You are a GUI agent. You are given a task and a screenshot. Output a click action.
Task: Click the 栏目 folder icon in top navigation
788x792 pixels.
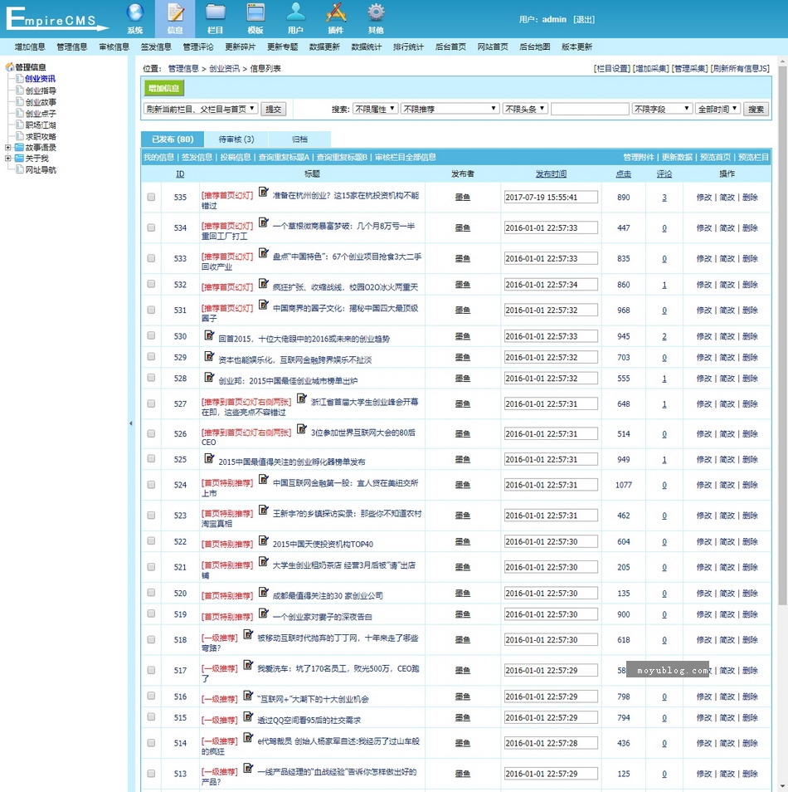pyautogui.click(x=215, y=13)
